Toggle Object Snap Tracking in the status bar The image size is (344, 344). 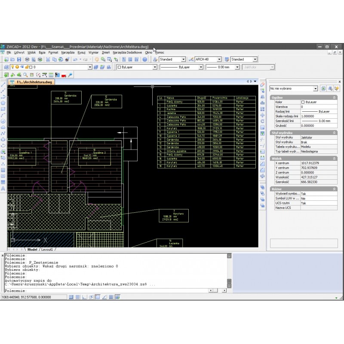pyautogui.click(x=104, y=297)
